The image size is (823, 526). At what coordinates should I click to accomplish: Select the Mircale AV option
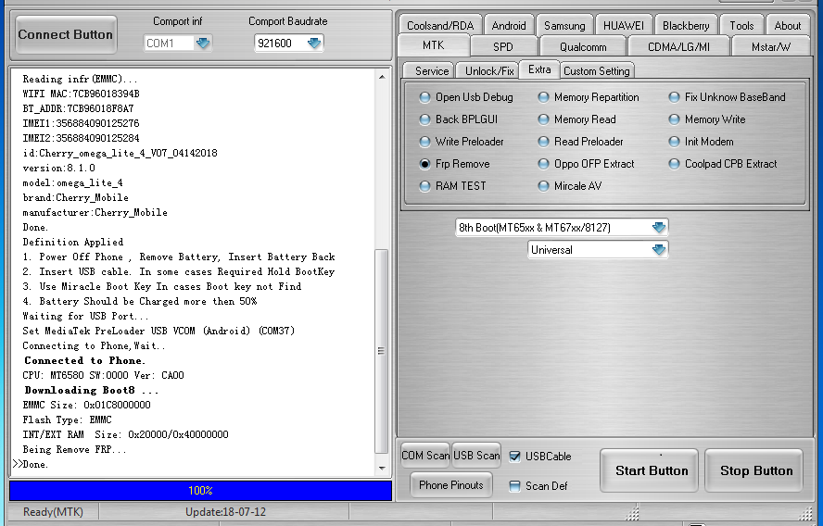[x=570, y=186]
